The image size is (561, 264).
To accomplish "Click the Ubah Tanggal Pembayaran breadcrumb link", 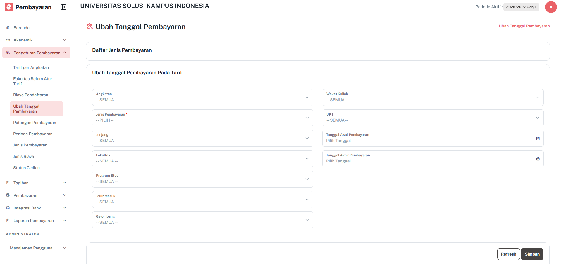I will click(524, 26).
